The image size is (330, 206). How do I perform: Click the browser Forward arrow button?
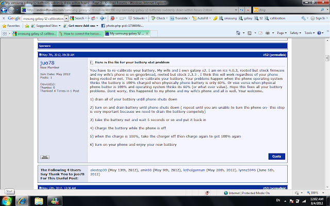point(11,10)
